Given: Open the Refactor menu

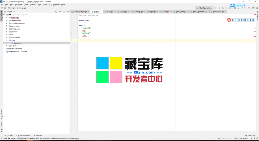Looking at the screenshot, I should tap(33, 5).
